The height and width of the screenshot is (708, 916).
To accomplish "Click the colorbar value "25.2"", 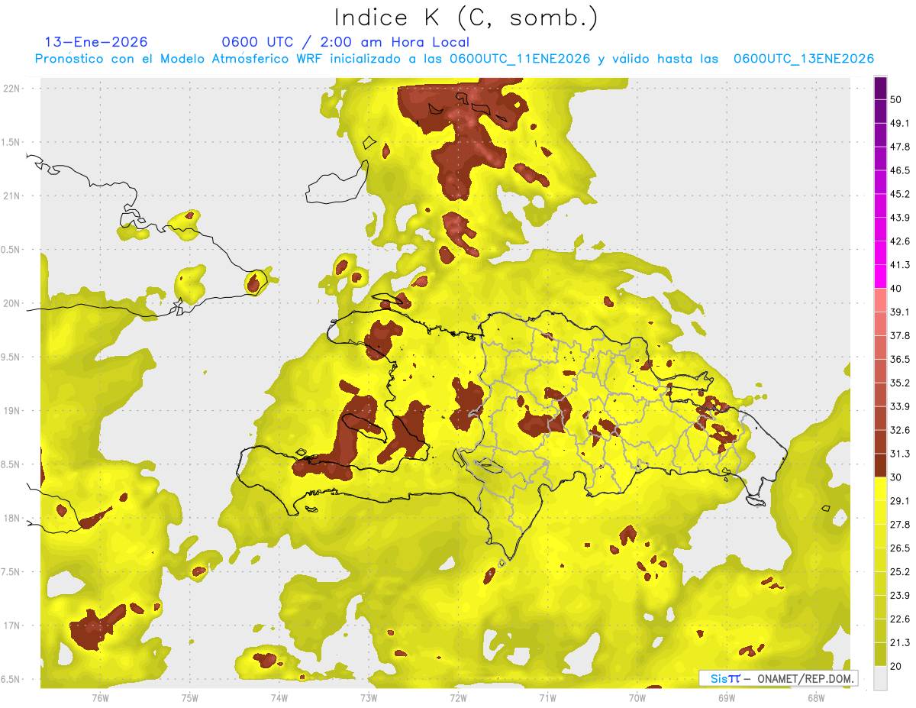I will (900, 571).
